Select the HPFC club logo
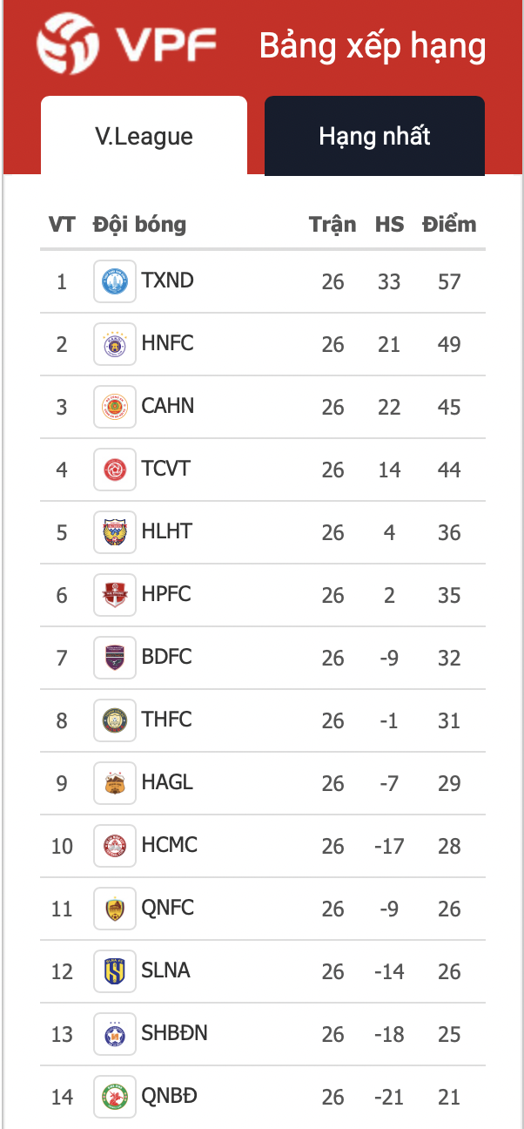The height and width of the screenshot is (1129, 524). point(115,595)
